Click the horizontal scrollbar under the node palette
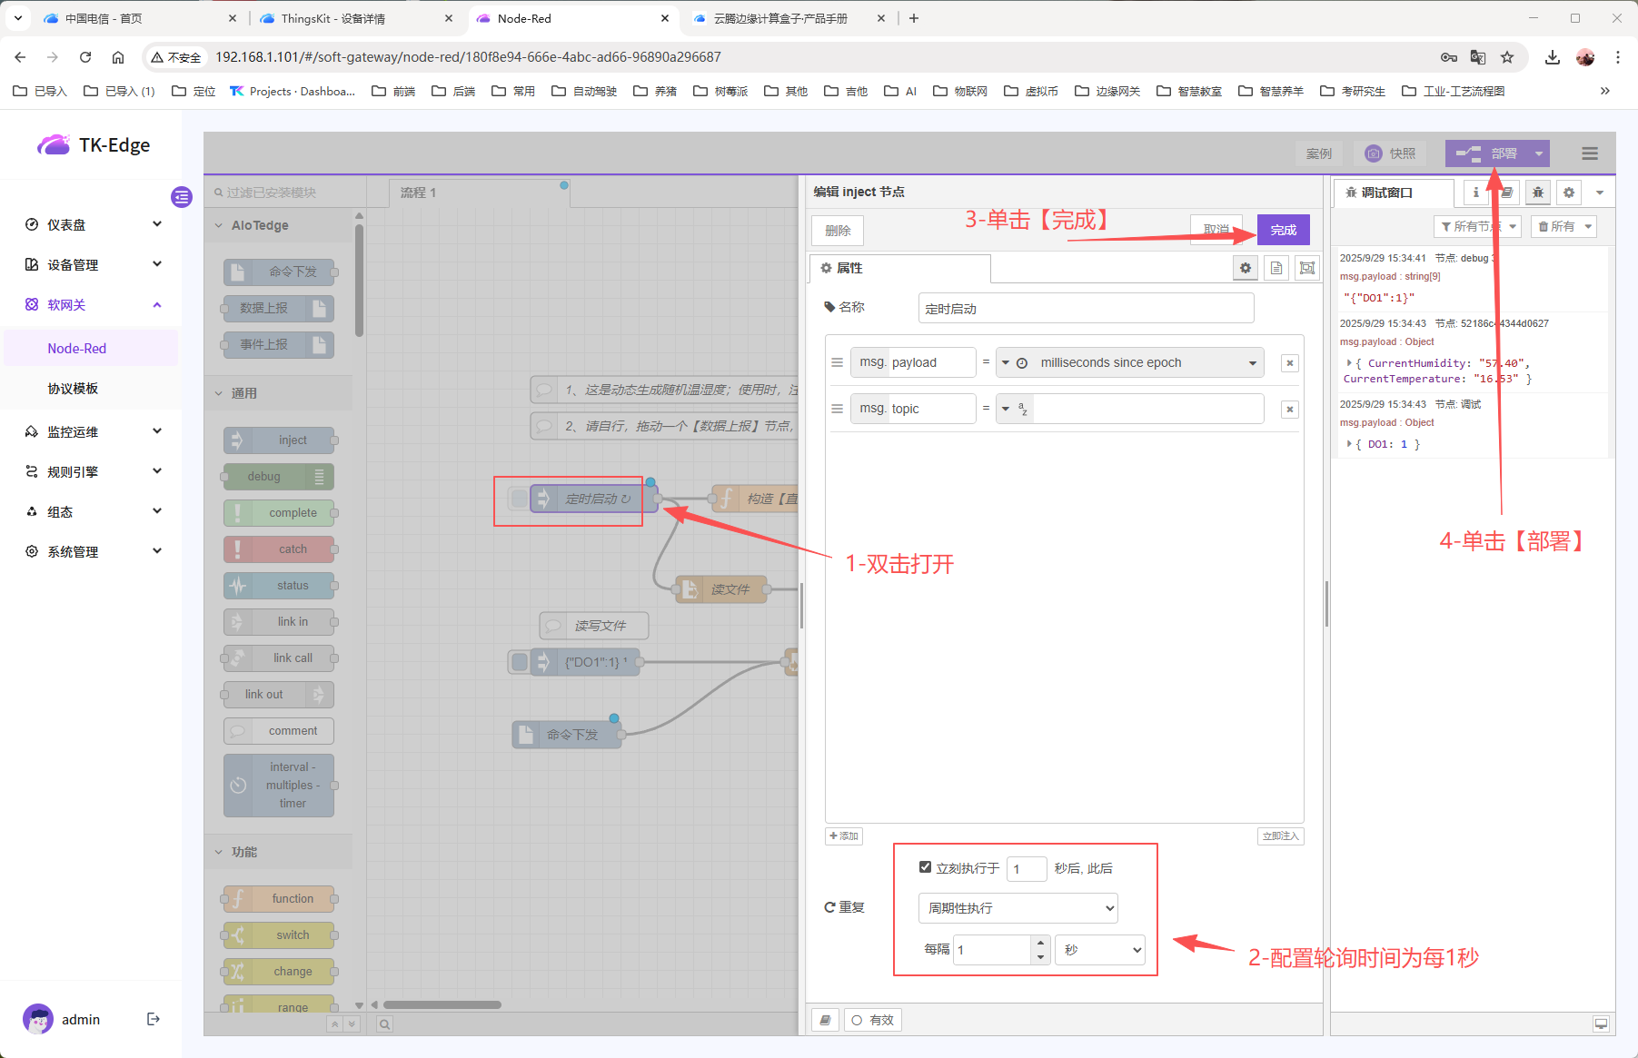1638x1058 pixels. click(442, 1004)
